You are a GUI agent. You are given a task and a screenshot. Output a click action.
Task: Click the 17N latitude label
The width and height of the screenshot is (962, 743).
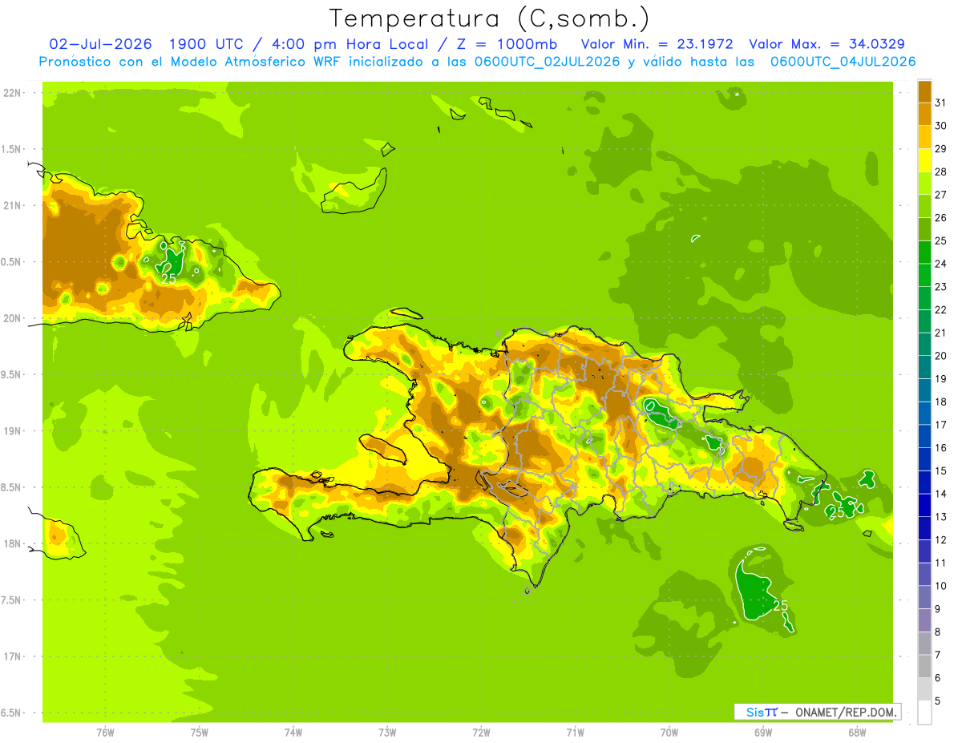(x=12, y=656)
